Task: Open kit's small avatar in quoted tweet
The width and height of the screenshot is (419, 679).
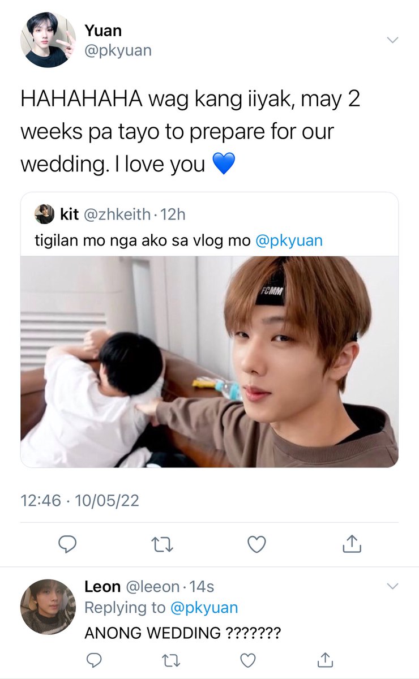Action: 44,214
